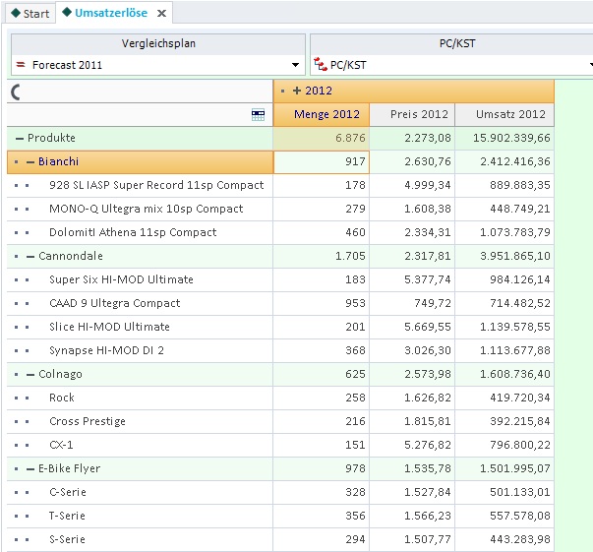Click E-Bike Flyer price 1.535,78

coord(412,468)
